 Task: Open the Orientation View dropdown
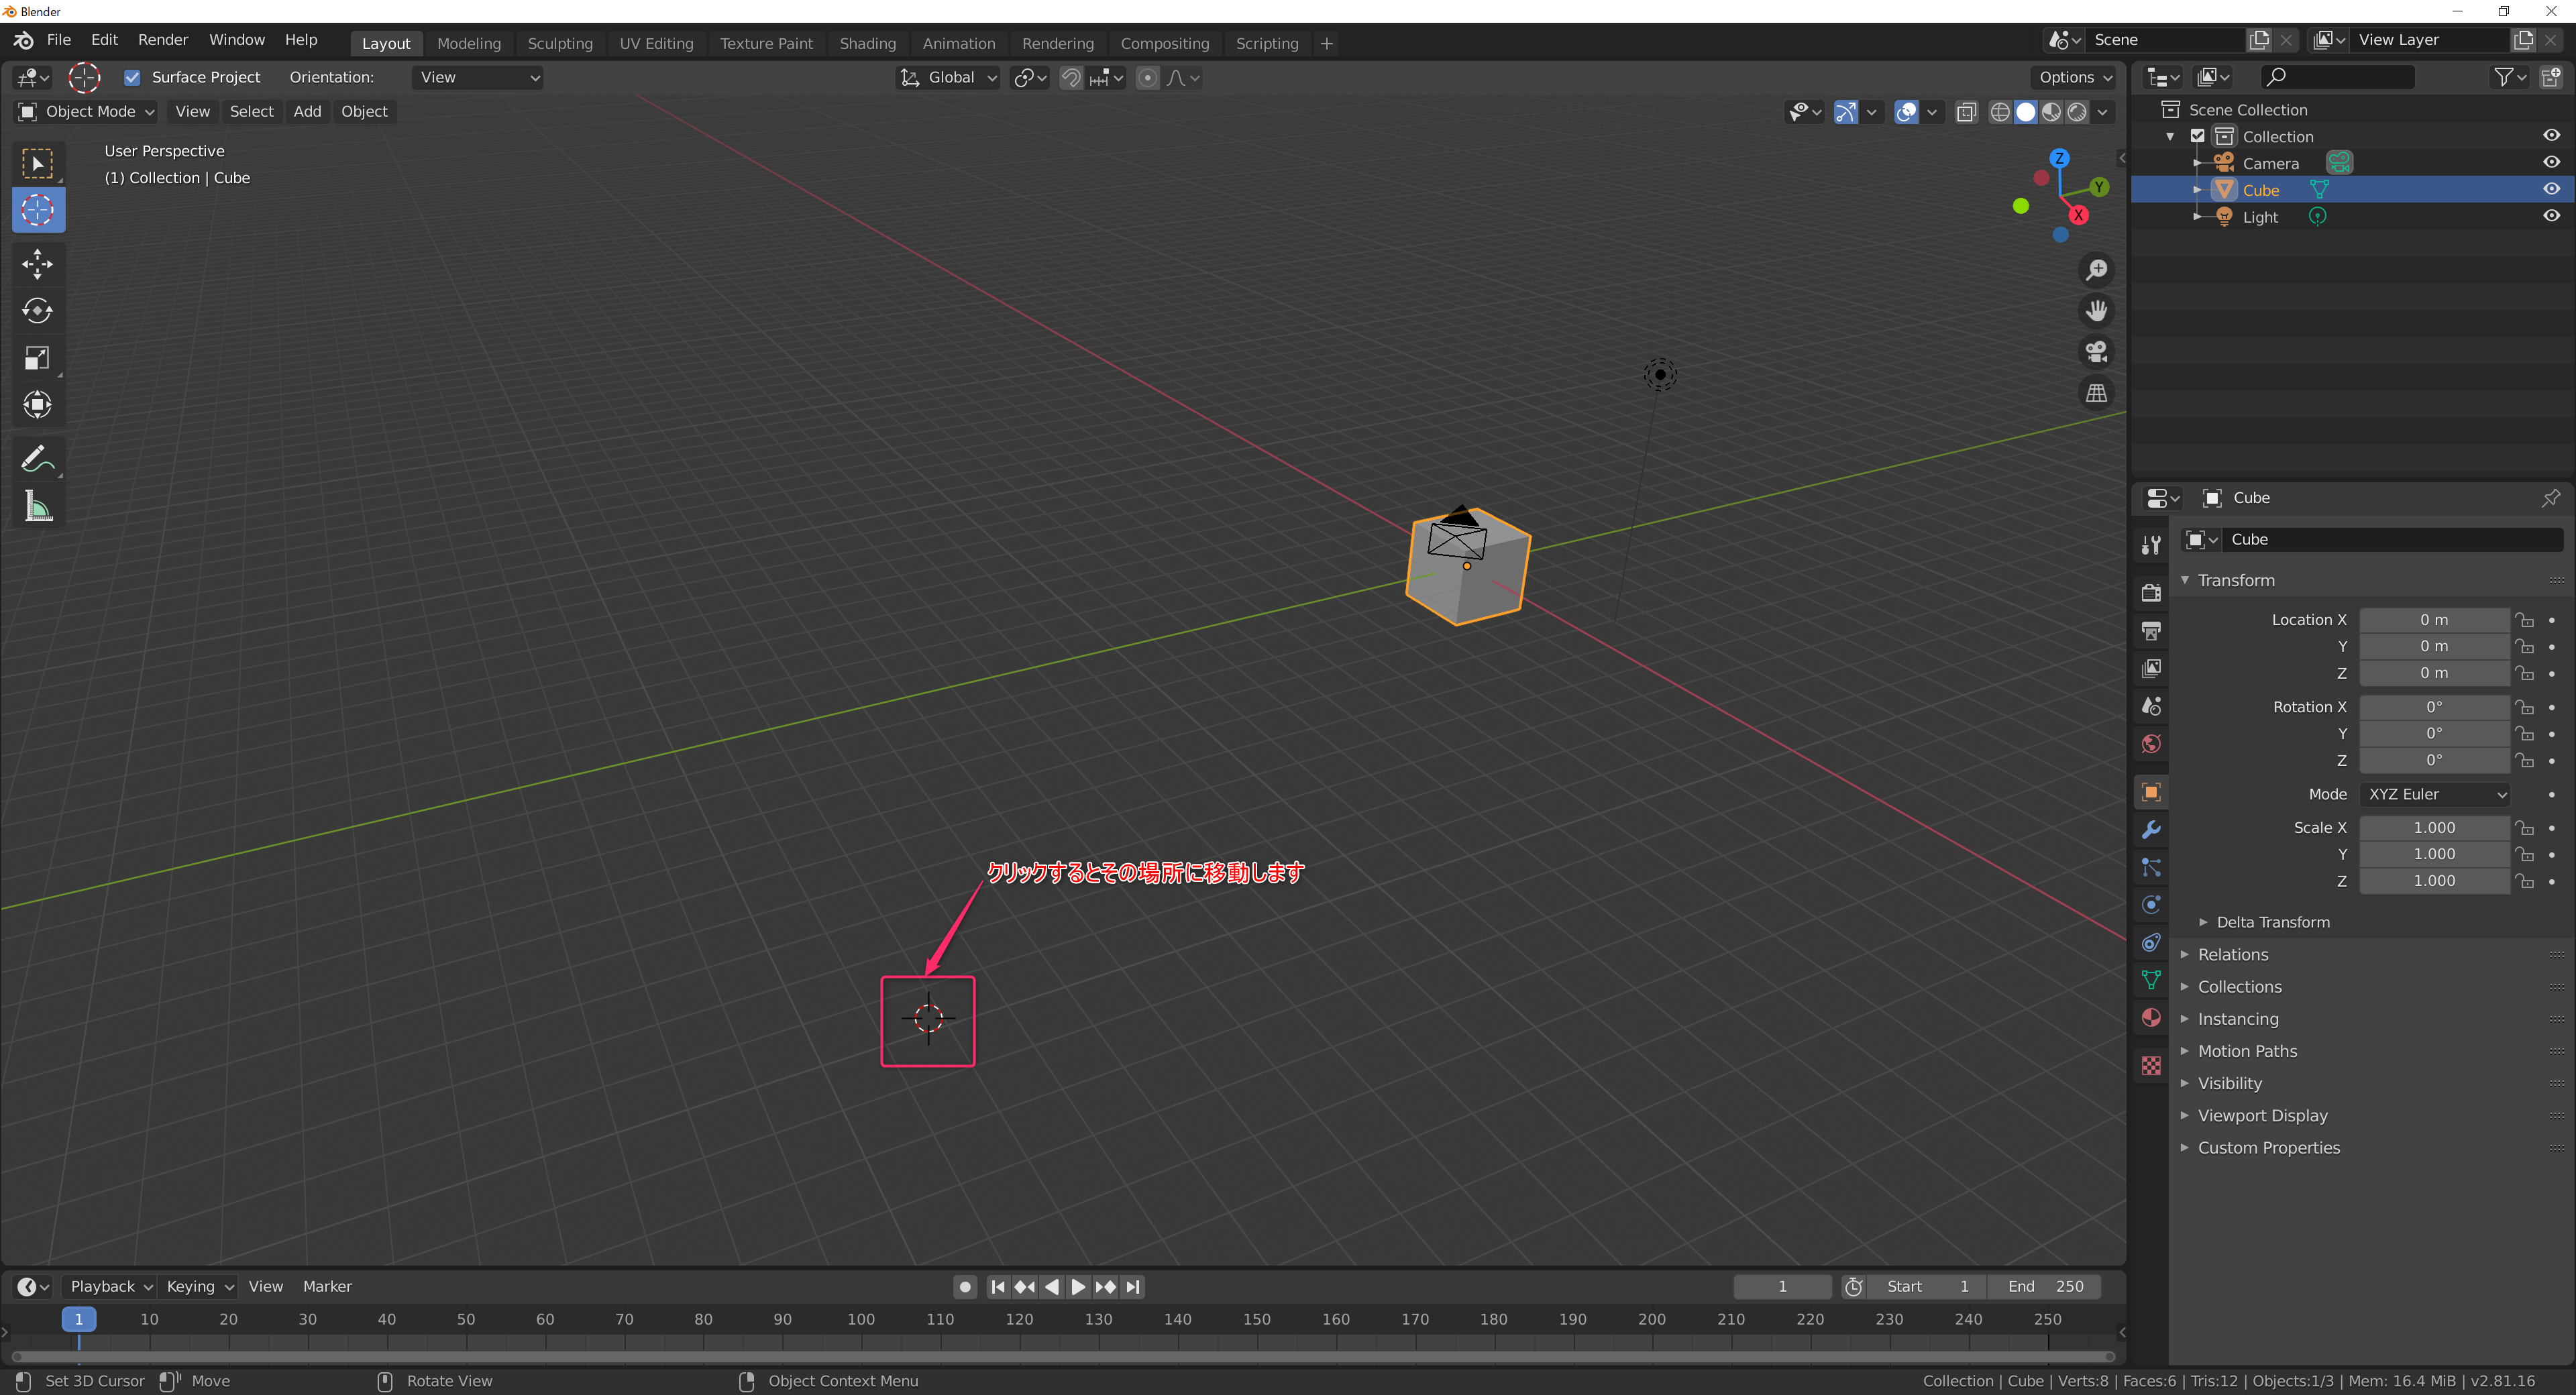coord(478,78)
